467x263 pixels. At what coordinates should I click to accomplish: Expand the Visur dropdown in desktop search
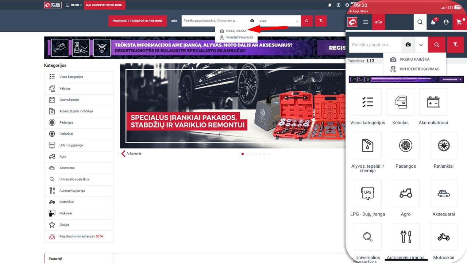coord(279,21)
